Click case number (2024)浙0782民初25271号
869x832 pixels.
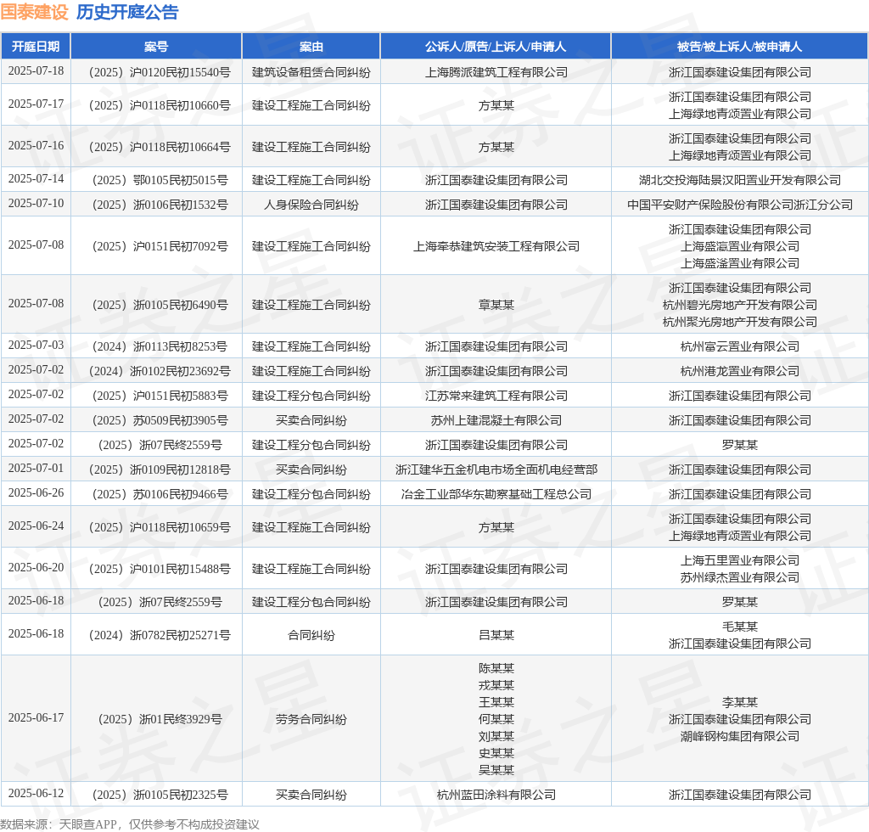[160, 635]
